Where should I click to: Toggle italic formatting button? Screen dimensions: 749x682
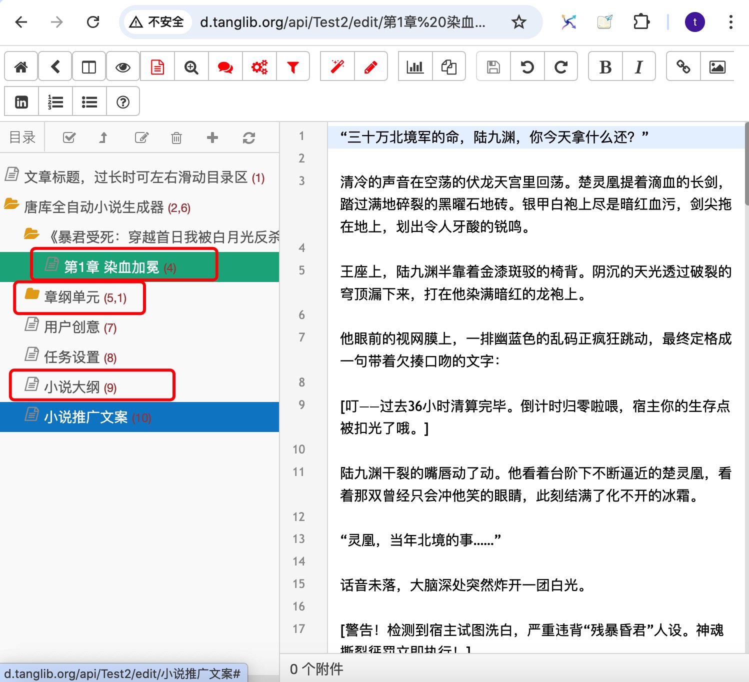point(639,66)
